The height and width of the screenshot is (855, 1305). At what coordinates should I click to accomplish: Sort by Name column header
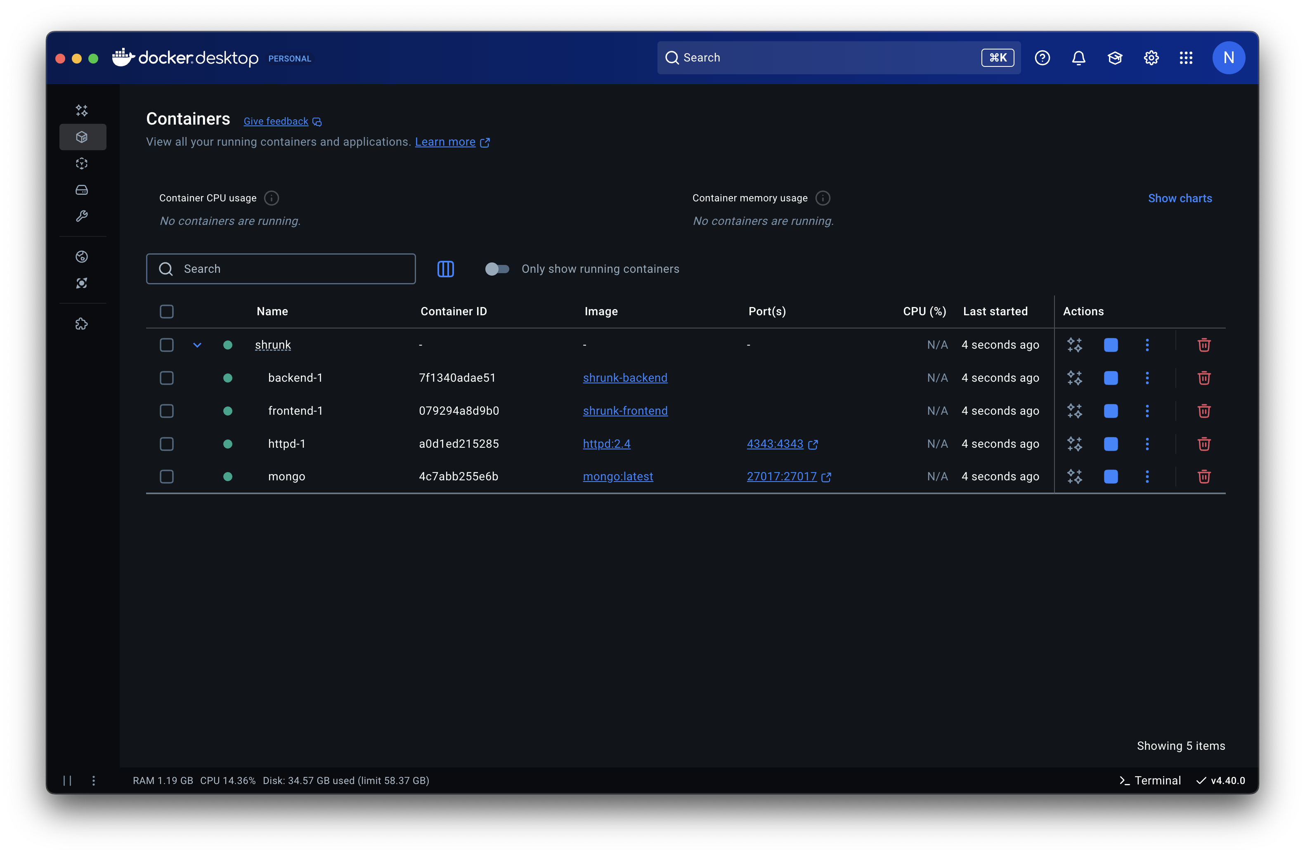point(272,311)
